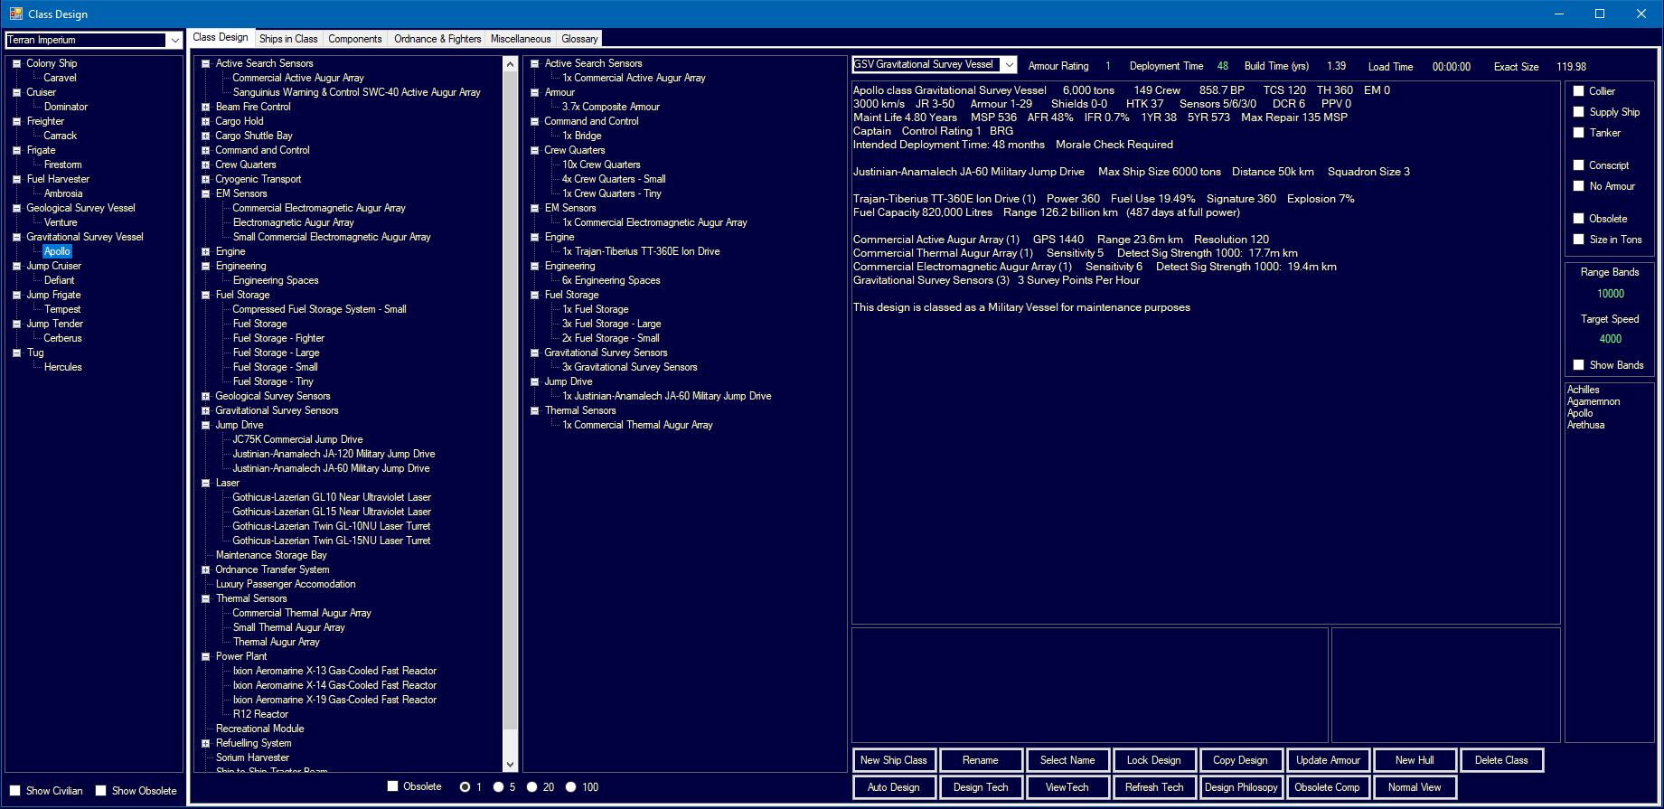
Task: Select JC75K Commercial Jump Drive component
Action: [297, 439]
